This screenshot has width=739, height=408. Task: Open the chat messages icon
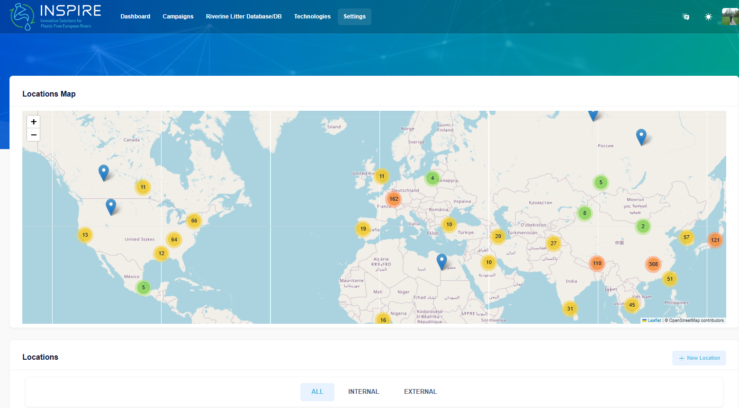tap(686, 17)
